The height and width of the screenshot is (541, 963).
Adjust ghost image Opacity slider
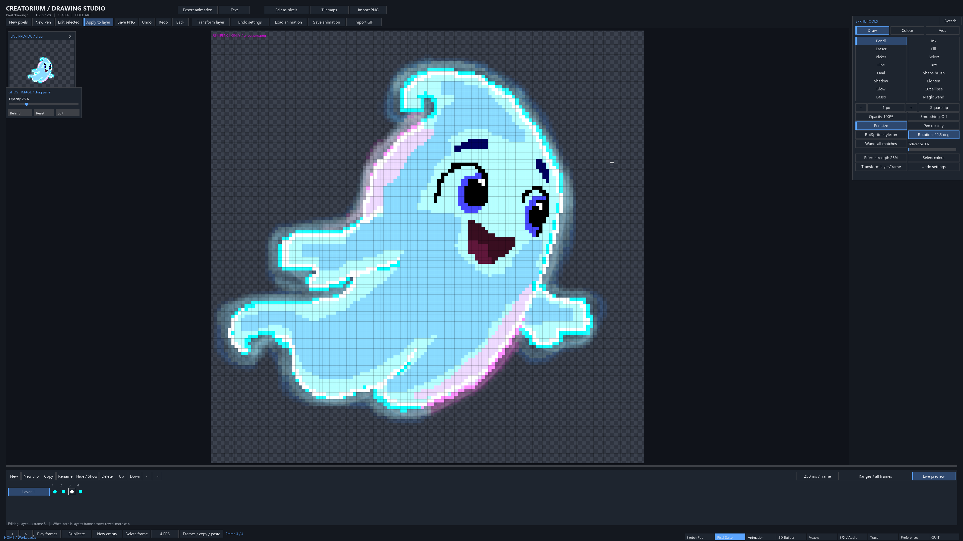pos(43,104)
